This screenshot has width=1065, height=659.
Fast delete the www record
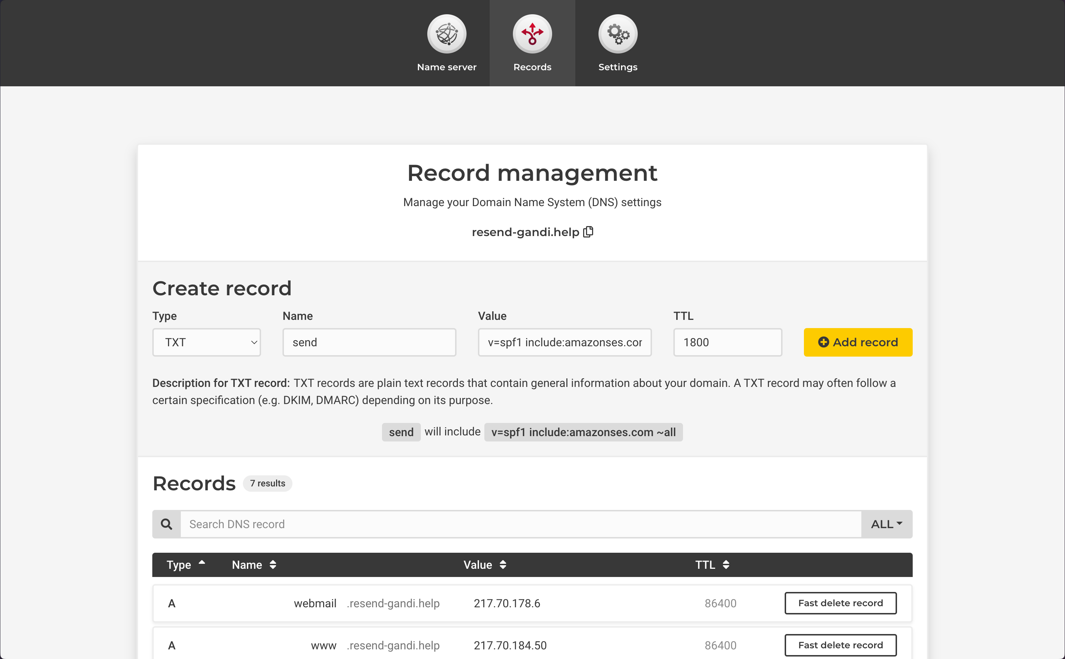coord(841,645)
